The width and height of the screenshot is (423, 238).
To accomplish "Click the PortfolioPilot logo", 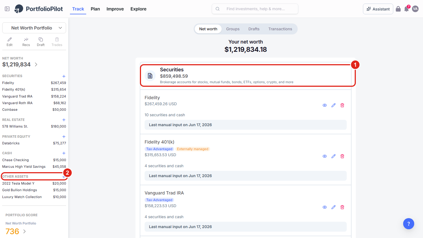I will tap(39, 9).
